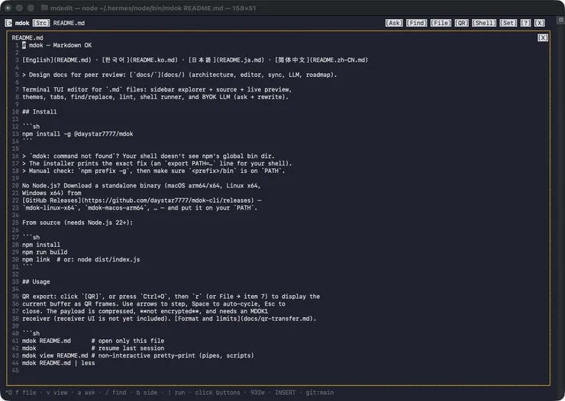Image resolution: width=565 pixels, height=401 pixels.
Task: Close the README.md pane with [X]
Action: coord(543,38)
